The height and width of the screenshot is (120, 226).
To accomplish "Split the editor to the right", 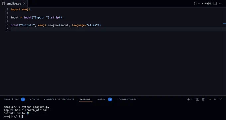I will [215, 4].
